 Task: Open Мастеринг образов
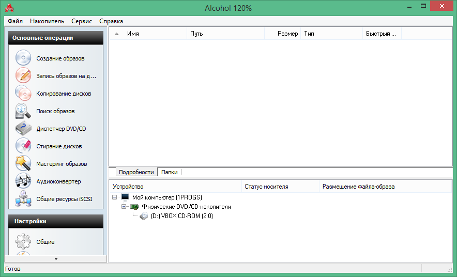[62, 164]
